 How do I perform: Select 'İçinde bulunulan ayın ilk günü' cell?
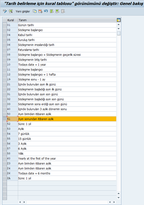[67, 84]
